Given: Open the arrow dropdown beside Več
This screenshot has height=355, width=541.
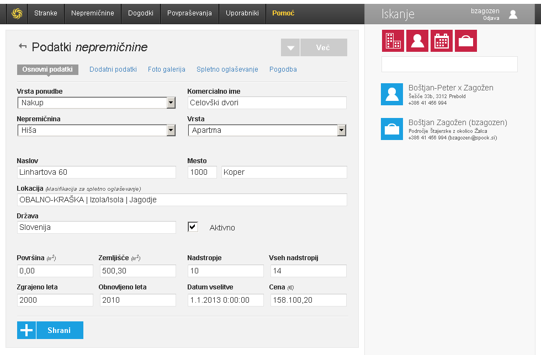Looking at the screenshot, I should pos(290,48).
